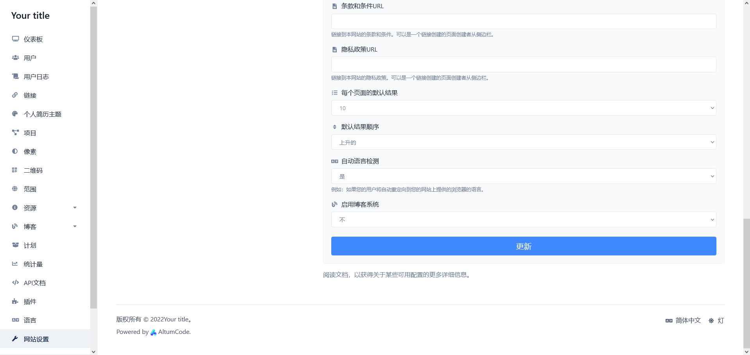Click the QR code icon (二维码)
The width and height of the screenshot is (750, 355).
pyautogui.click(x=15, y=170)
